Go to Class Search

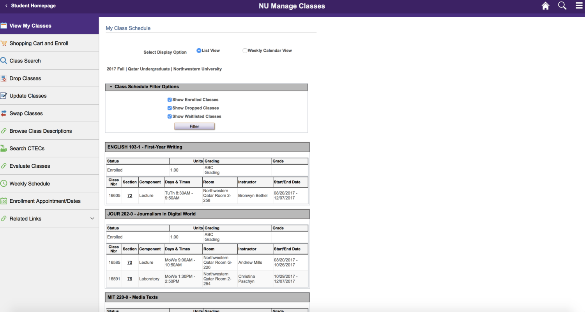pos(49,61)
